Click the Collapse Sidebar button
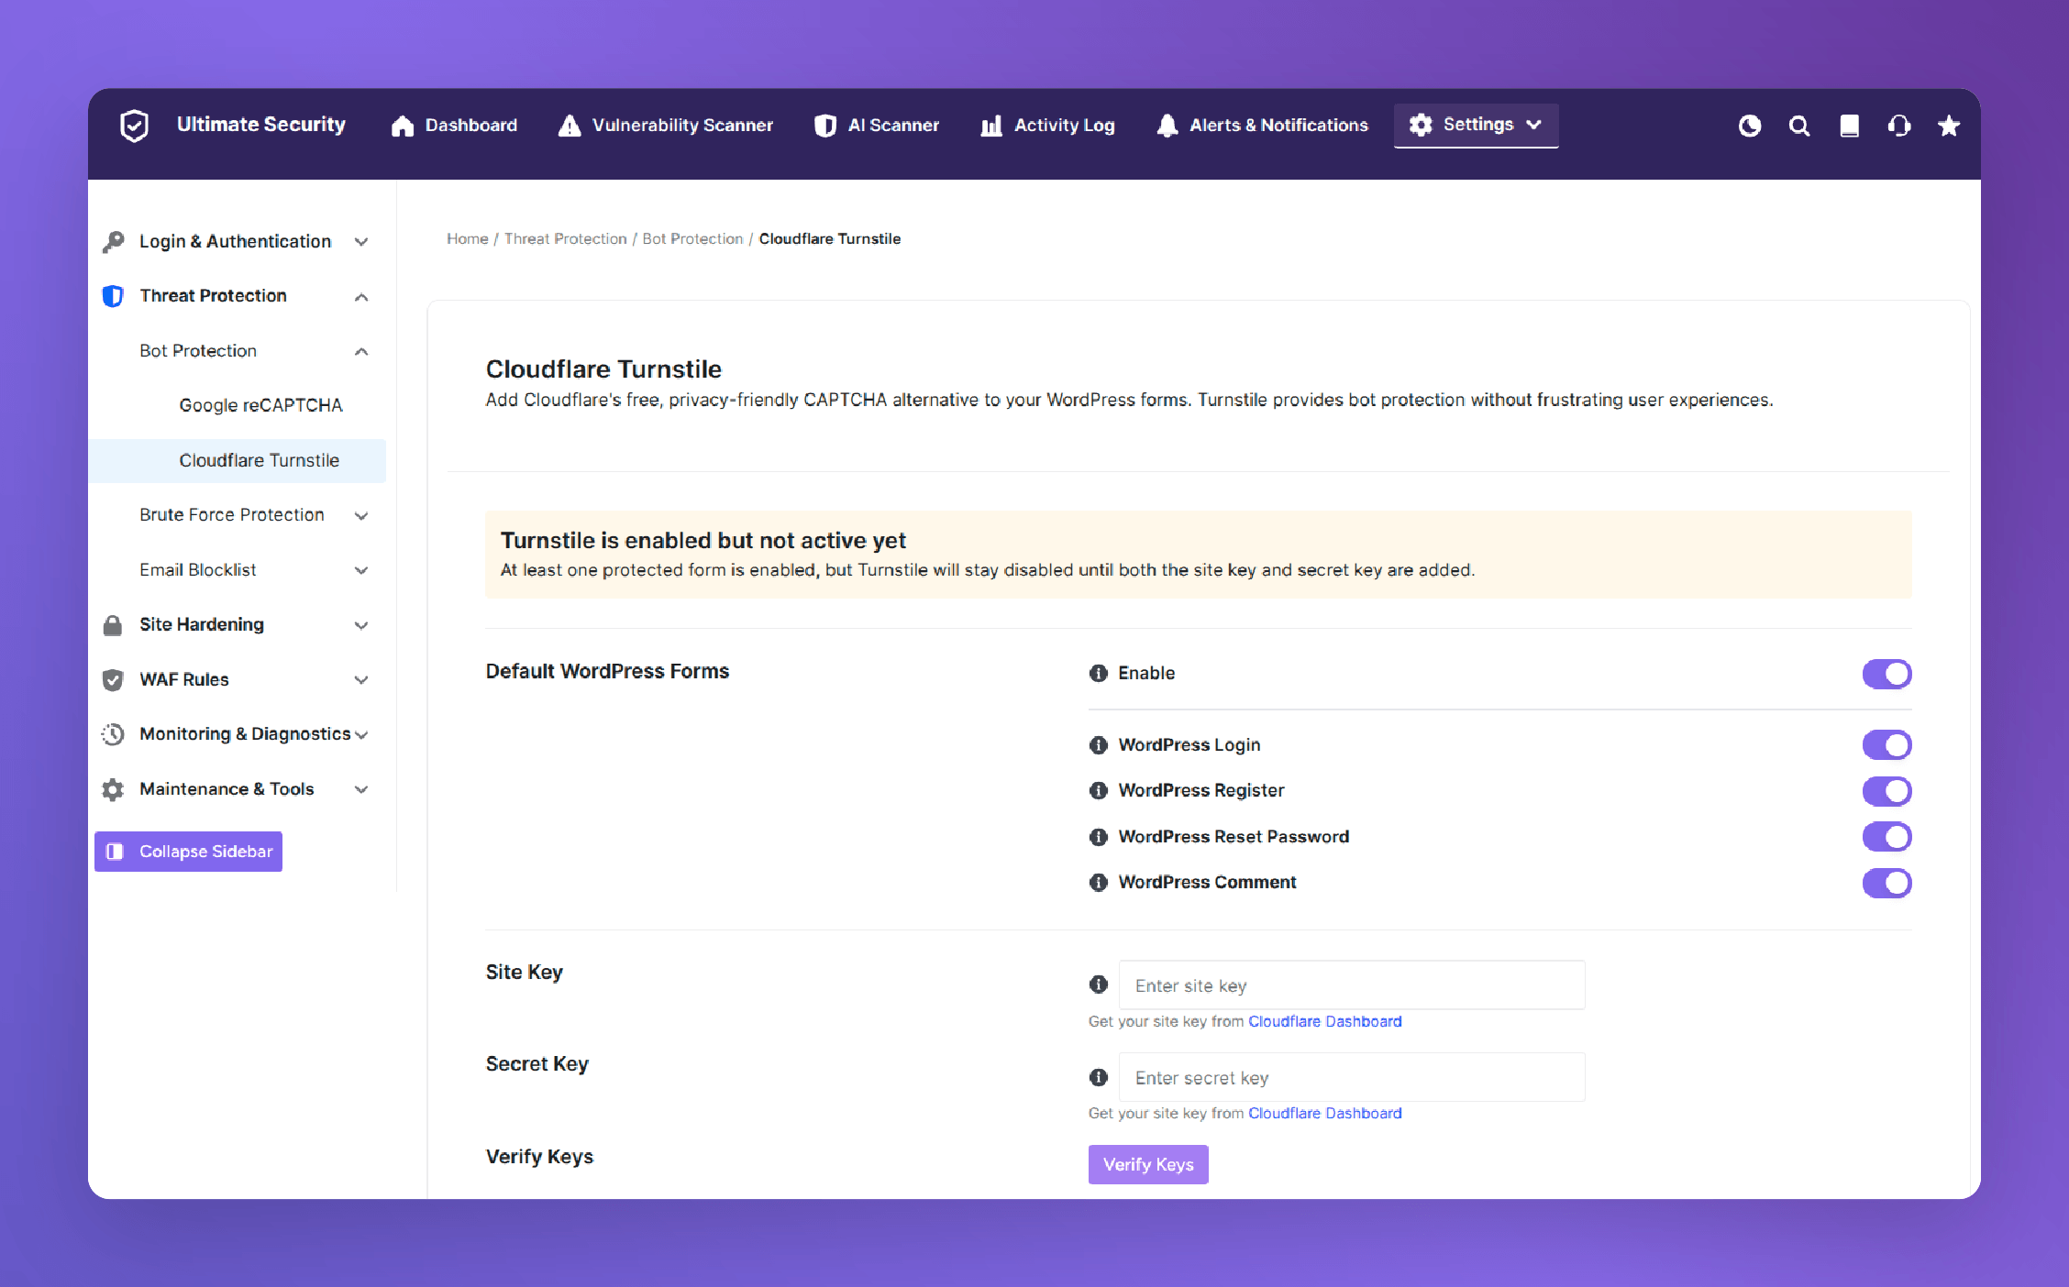 (x=188, y=852)
